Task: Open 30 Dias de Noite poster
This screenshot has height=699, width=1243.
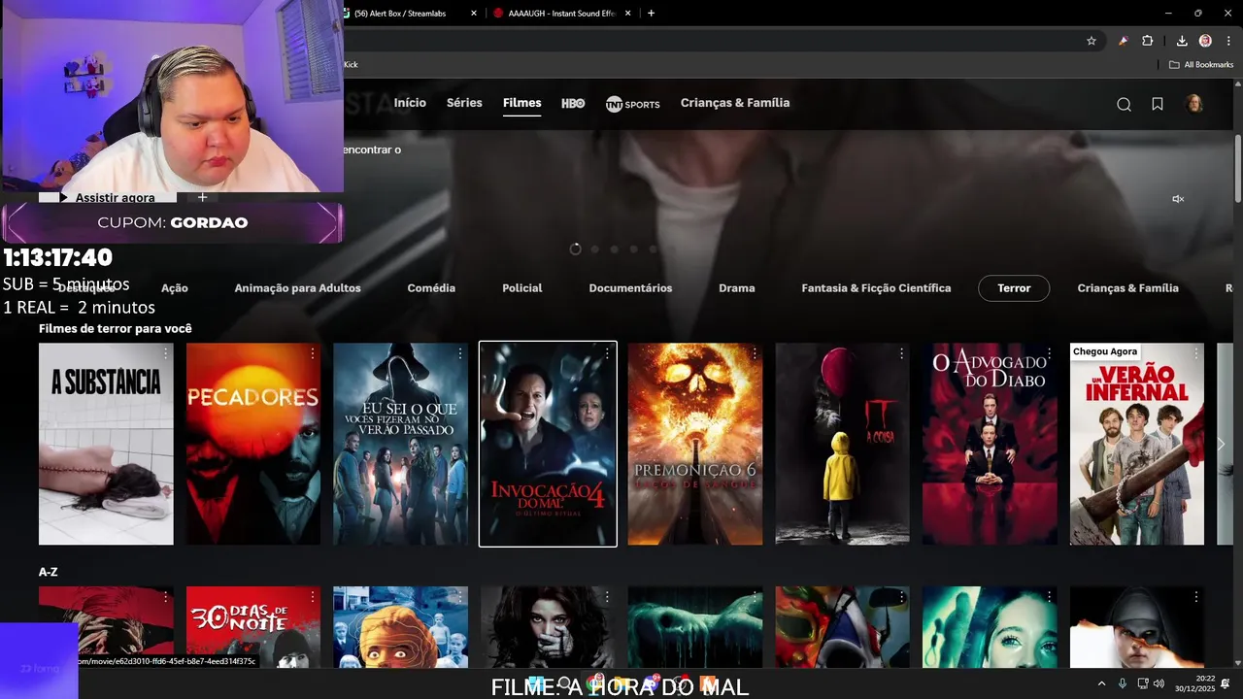Action: click(x=253, y=627)
